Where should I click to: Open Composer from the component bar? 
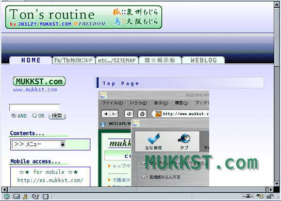pos(35,196)
